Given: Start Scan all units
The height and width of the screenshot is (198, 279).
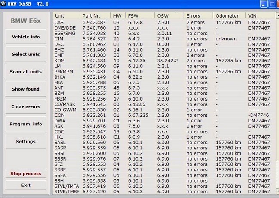Looking at the screenshot, I should click(26, 71).
